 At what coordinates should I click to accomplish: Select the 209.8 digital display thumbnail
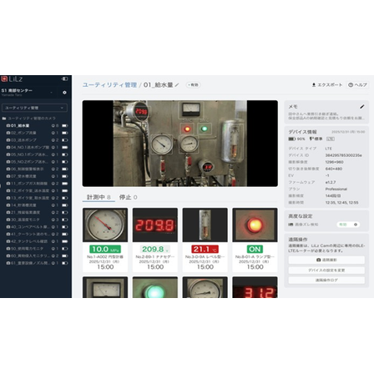point(155,225)
